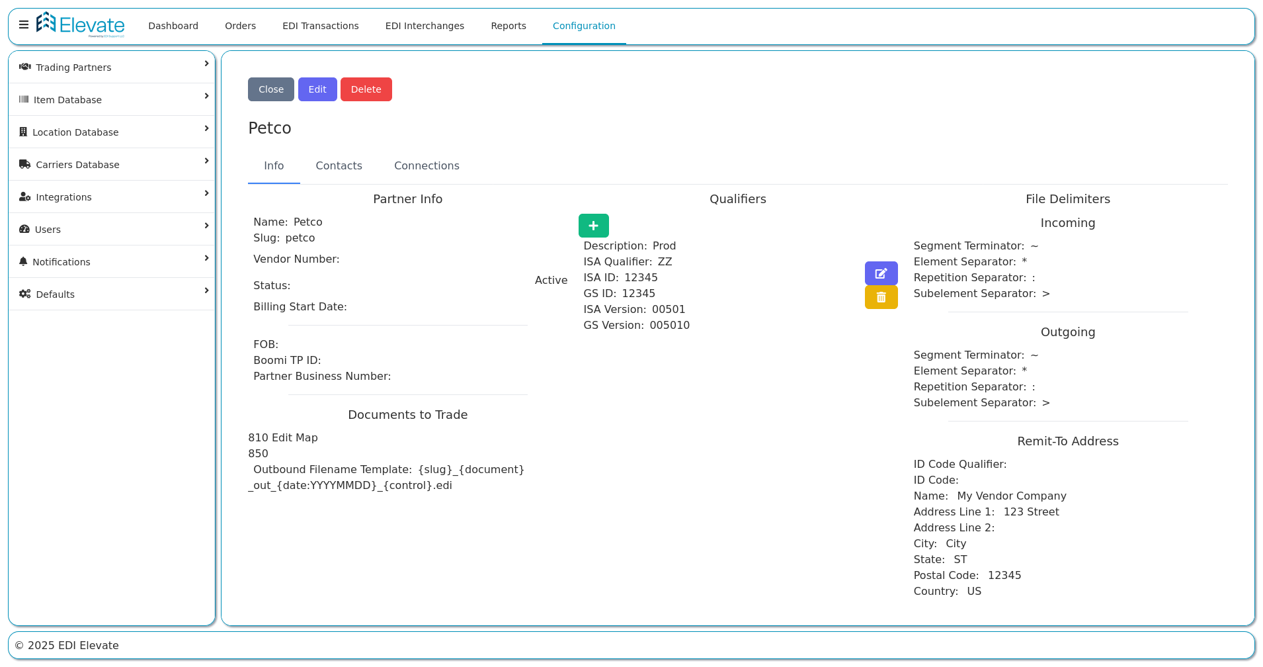Click the Description: Prod line
The image size is (1263, 667).
pyautogui.click(x=630, y=245)
